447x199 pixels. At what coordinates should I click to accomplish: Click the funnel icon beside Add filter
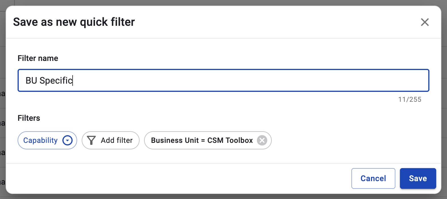tap(91, 140)
